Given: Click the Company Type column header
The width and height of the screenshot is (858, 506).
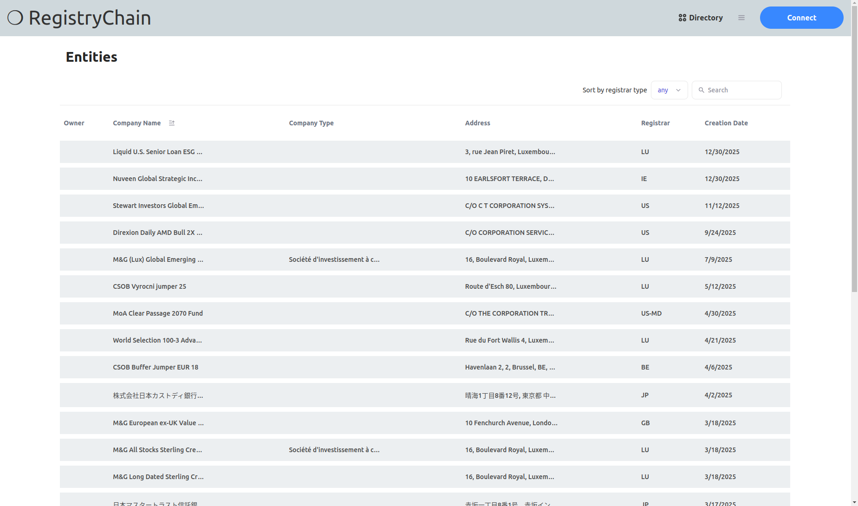Looking at the screenshot, I should pos(311,123).
